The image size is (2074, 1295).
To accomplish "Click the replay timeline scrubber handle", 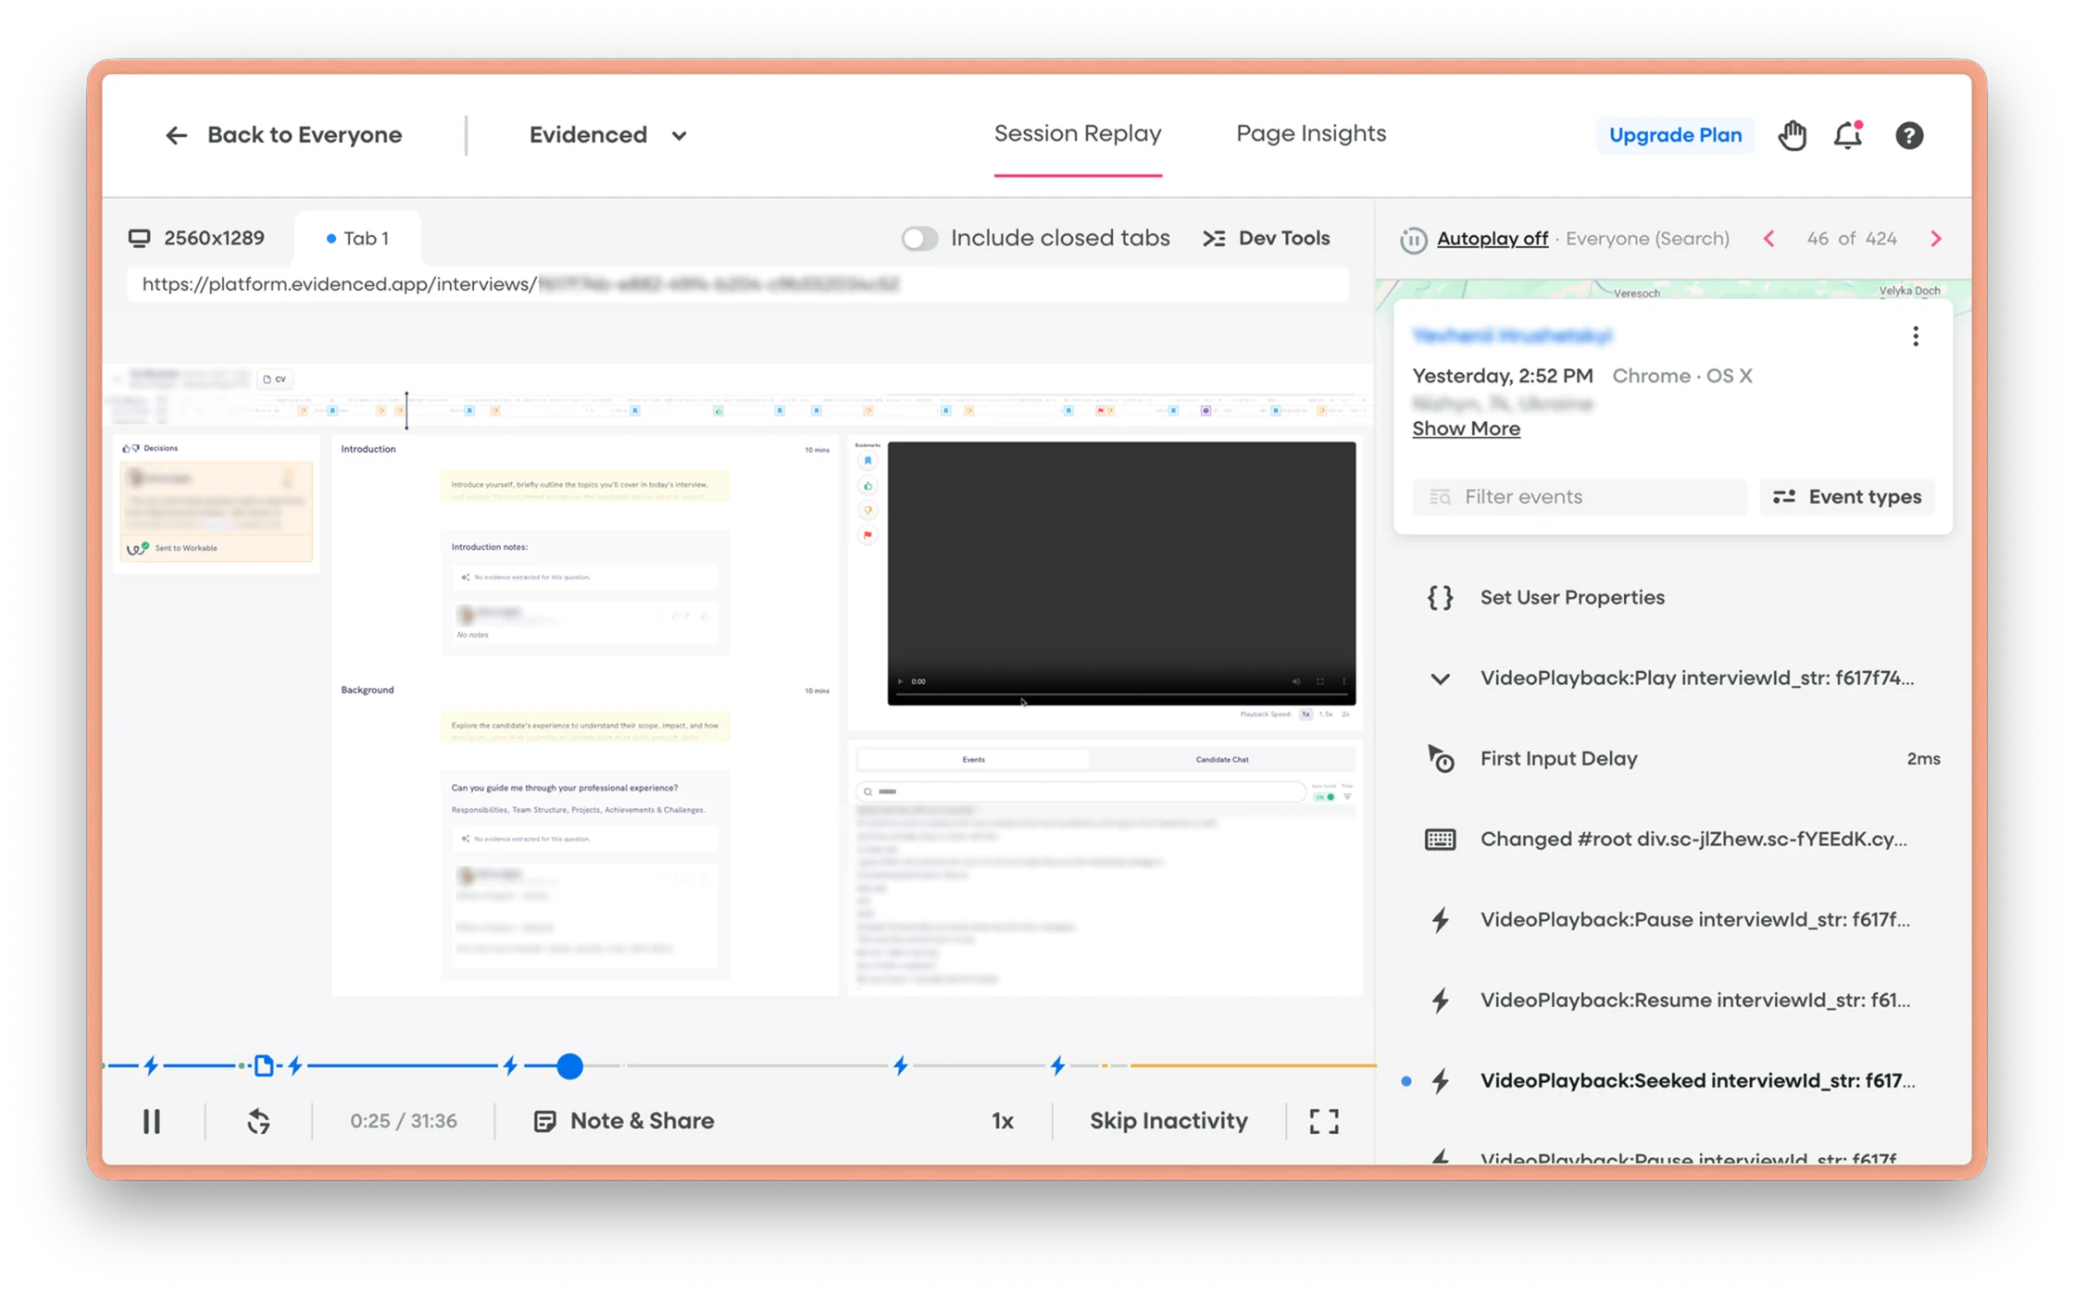I will (x=570, y=1066).
